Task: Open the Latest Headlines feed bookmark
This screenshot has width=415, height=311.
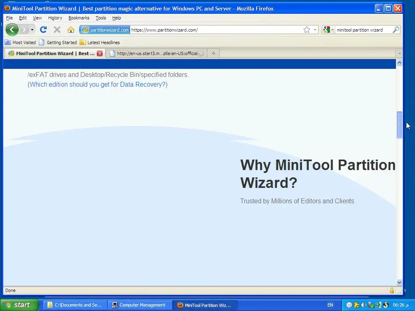Action: (100, 42)
